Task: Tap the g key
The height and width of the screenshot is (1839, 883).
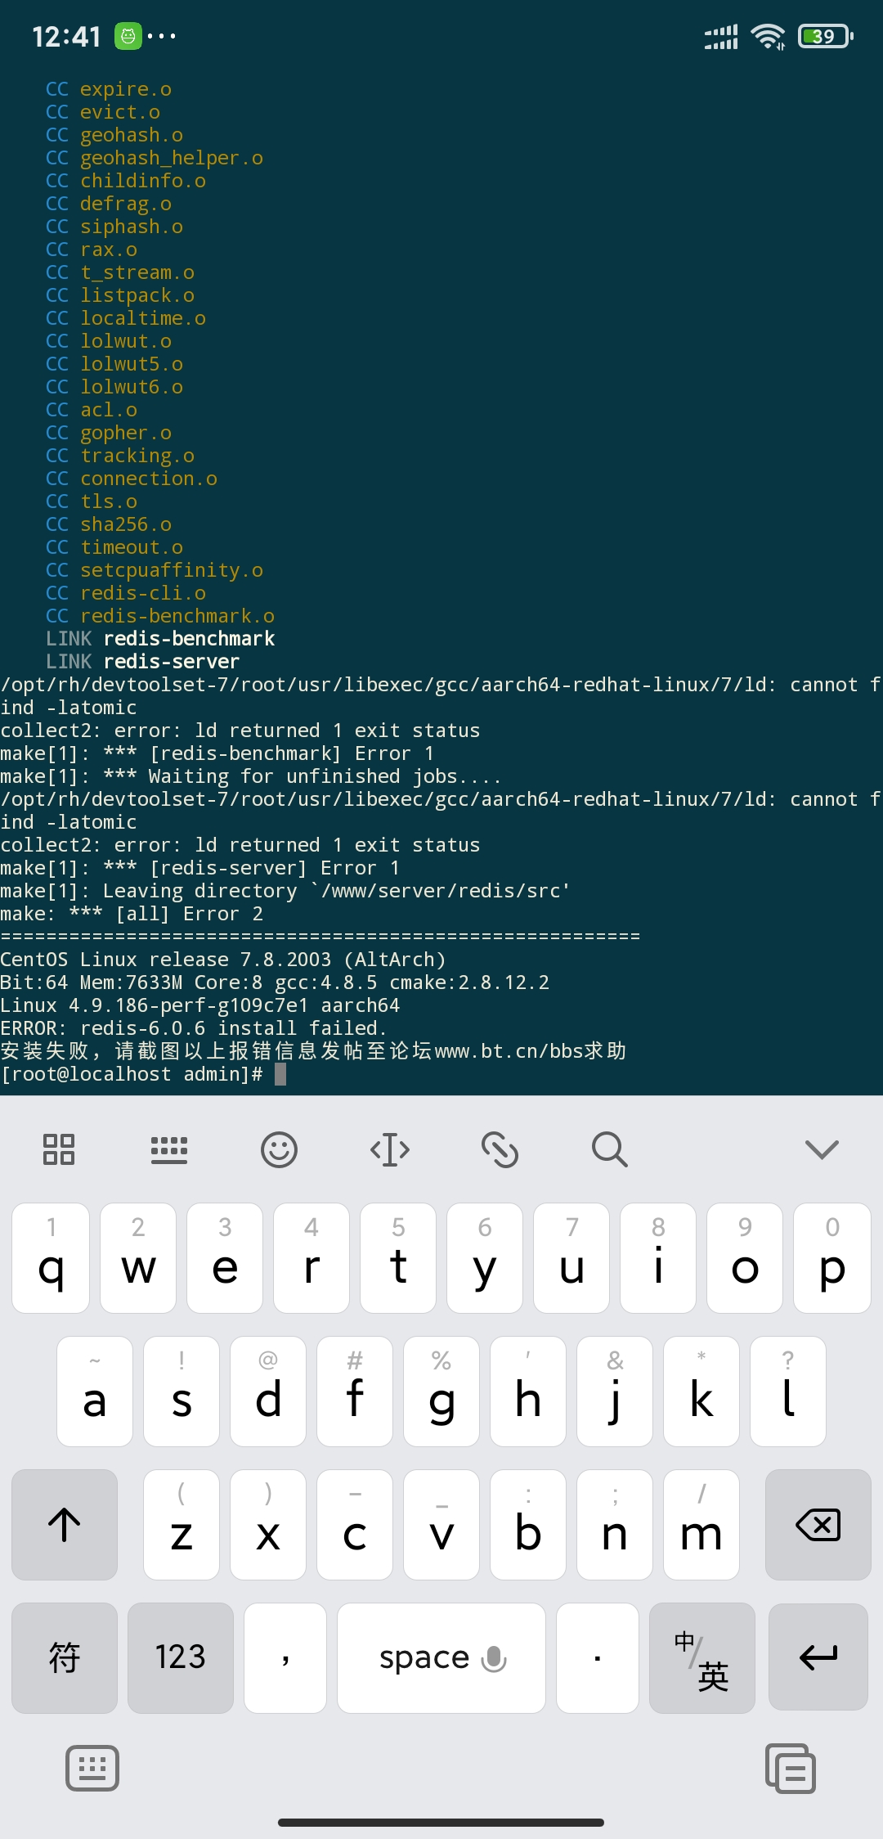Action: click(441, 1392)
